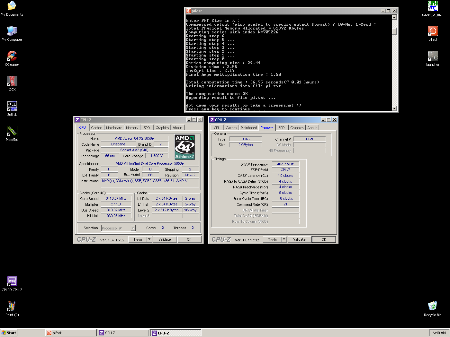Open CPU tab in right CPU-Z
This screenshot has height=337, width=450.
217,128
